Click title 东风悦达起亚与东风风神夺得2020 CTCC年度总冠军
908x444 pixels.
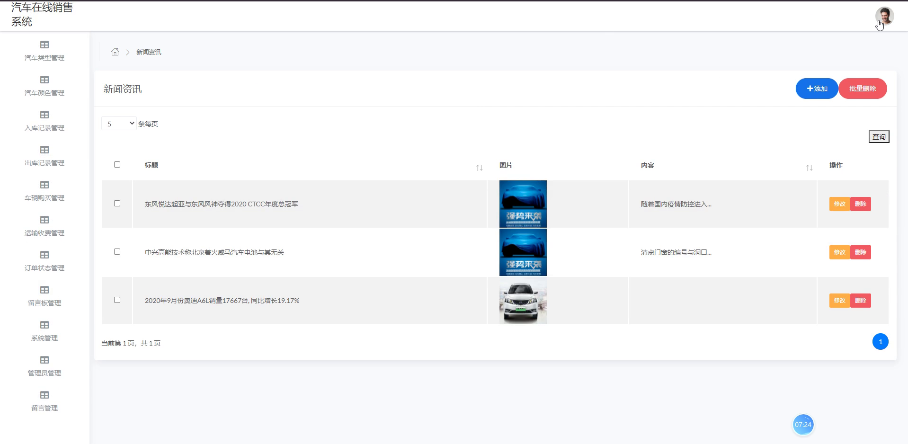pos(221,204)
